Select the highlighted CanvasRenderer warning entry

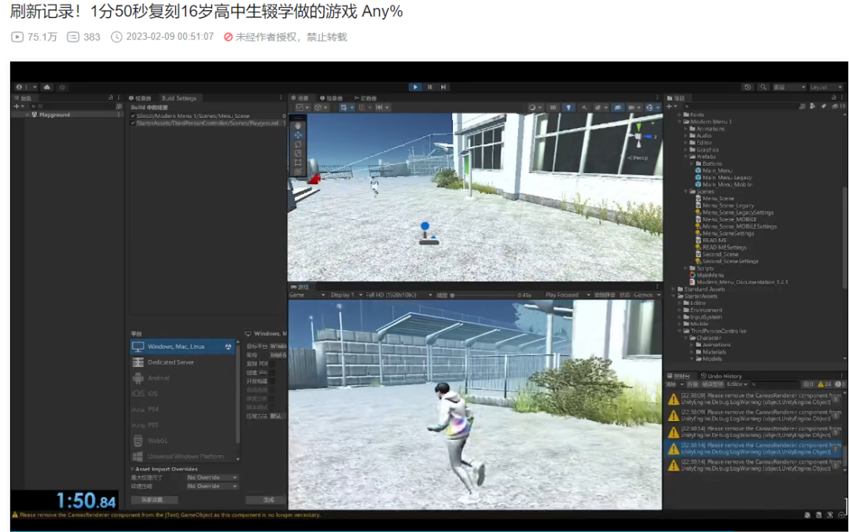754,449
